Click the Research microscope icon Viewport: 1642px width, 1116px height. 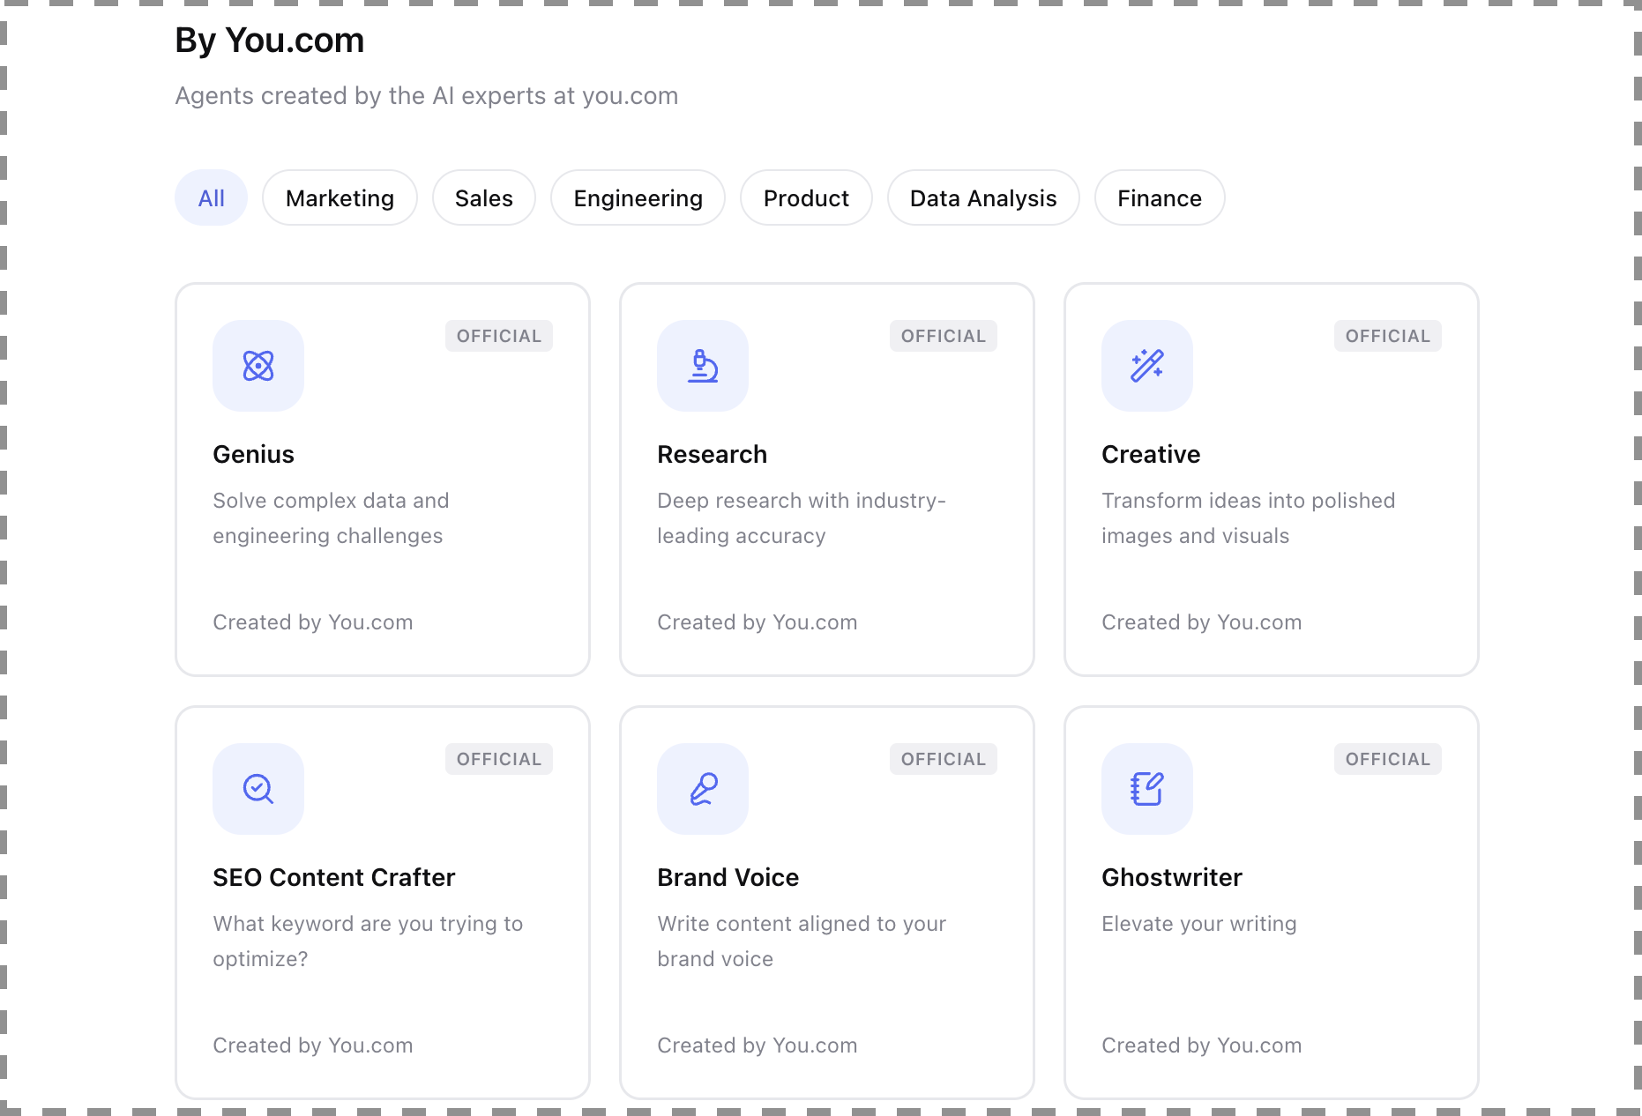(x=703, y=366)
